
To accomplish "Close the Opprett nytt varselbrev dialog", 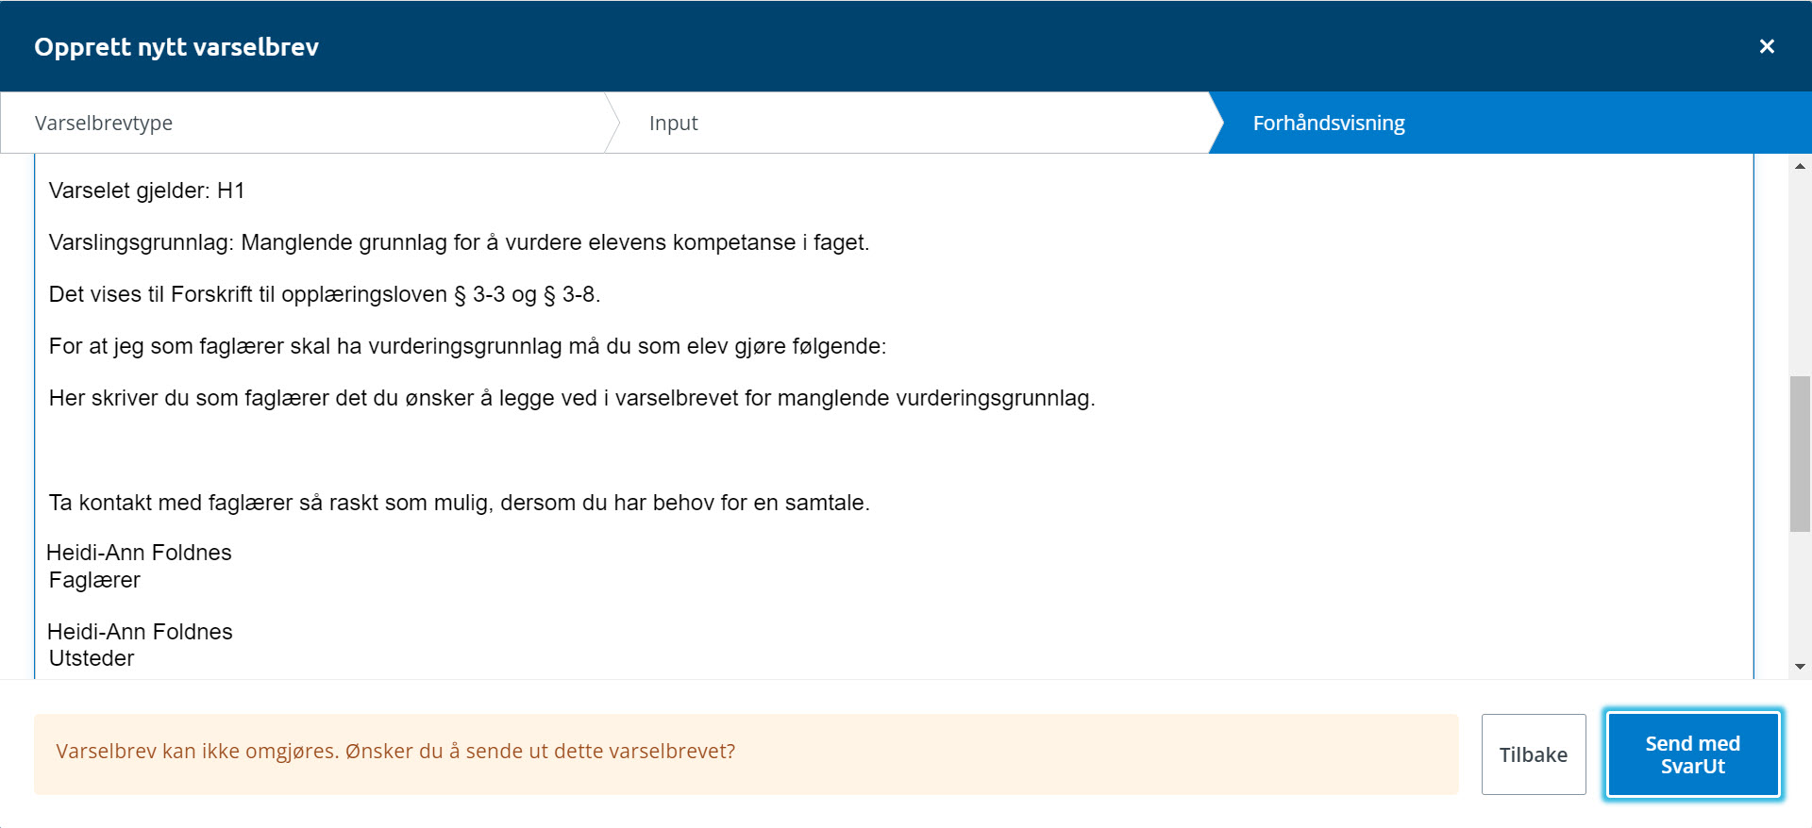I will point(1767,46).
